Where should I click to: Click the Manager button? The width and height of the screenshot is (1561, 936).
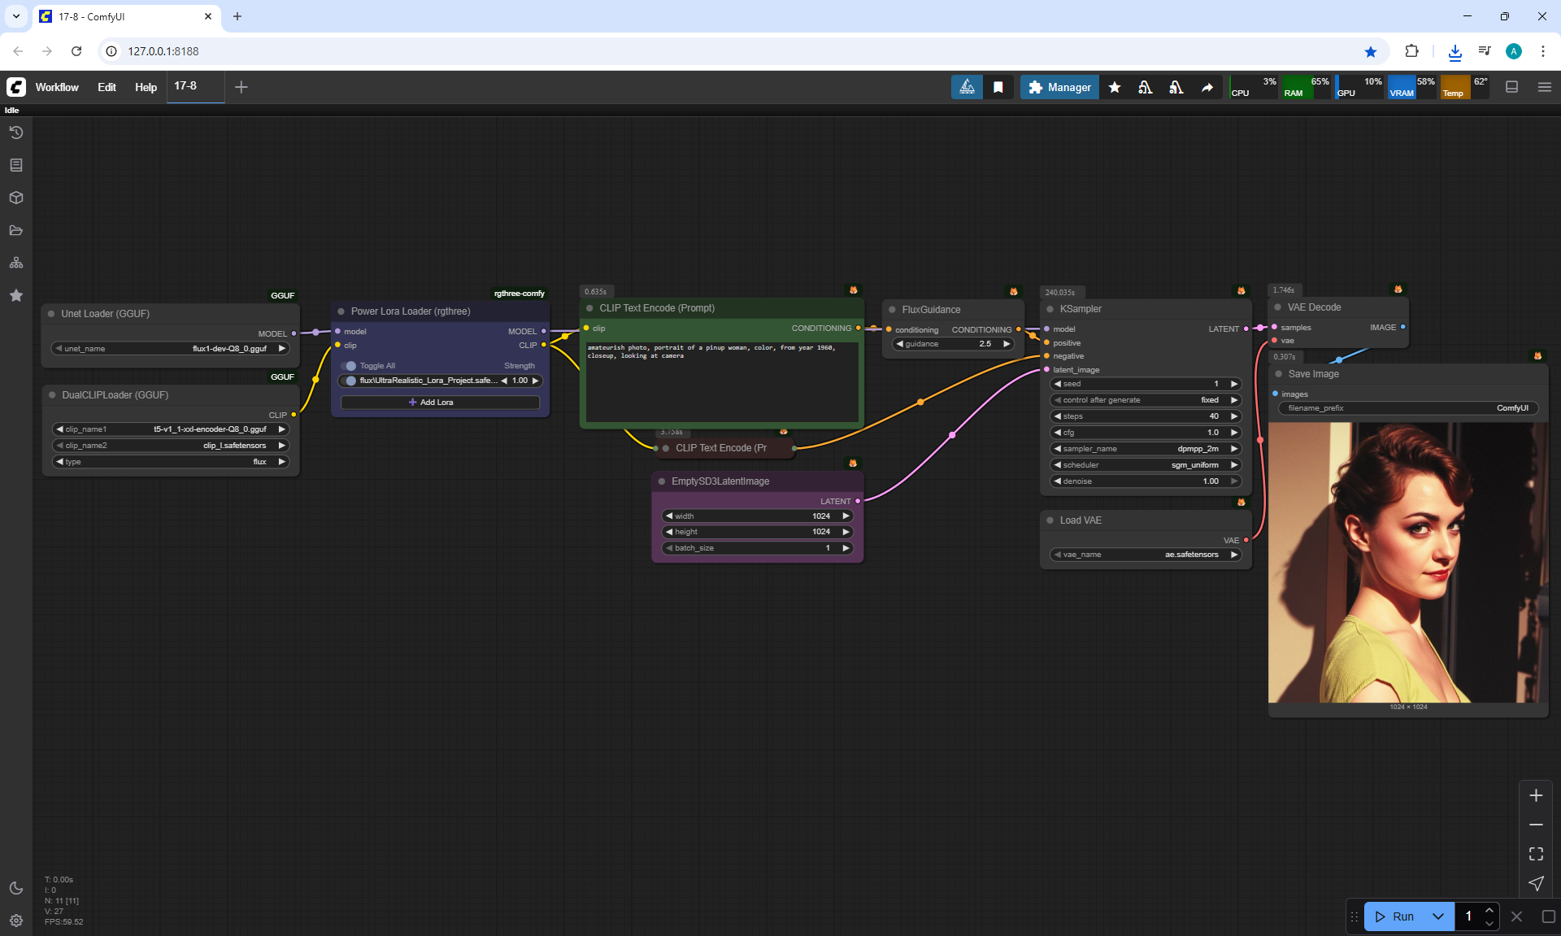(1059, 87)
